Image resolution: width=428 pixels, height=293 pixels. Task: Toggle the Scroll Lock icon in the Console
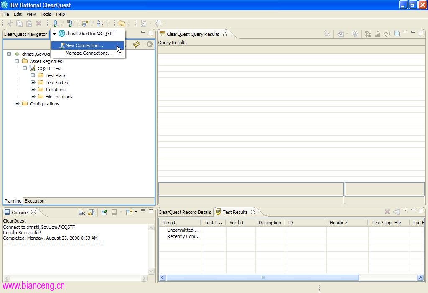point(92,212)
